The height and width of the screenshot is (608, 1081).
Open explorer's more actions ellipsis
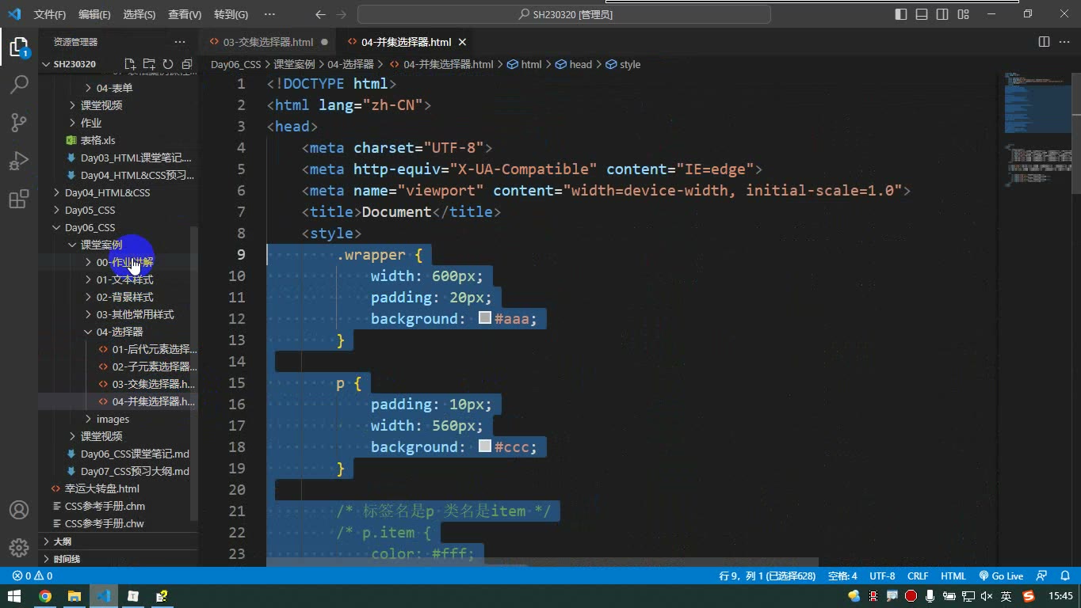pyautogui.click(x=180, y=42)
